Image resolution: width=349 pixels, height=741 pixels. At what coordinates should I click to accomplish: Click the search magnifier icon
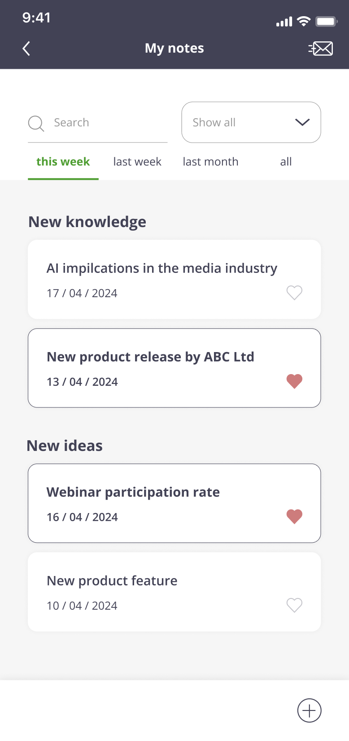(36, 123)
